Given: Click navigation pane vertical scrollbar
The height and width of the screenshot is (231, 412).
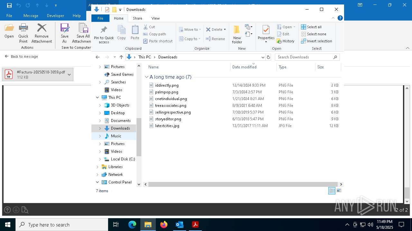Looking at the screenshot, I should 139,137.
